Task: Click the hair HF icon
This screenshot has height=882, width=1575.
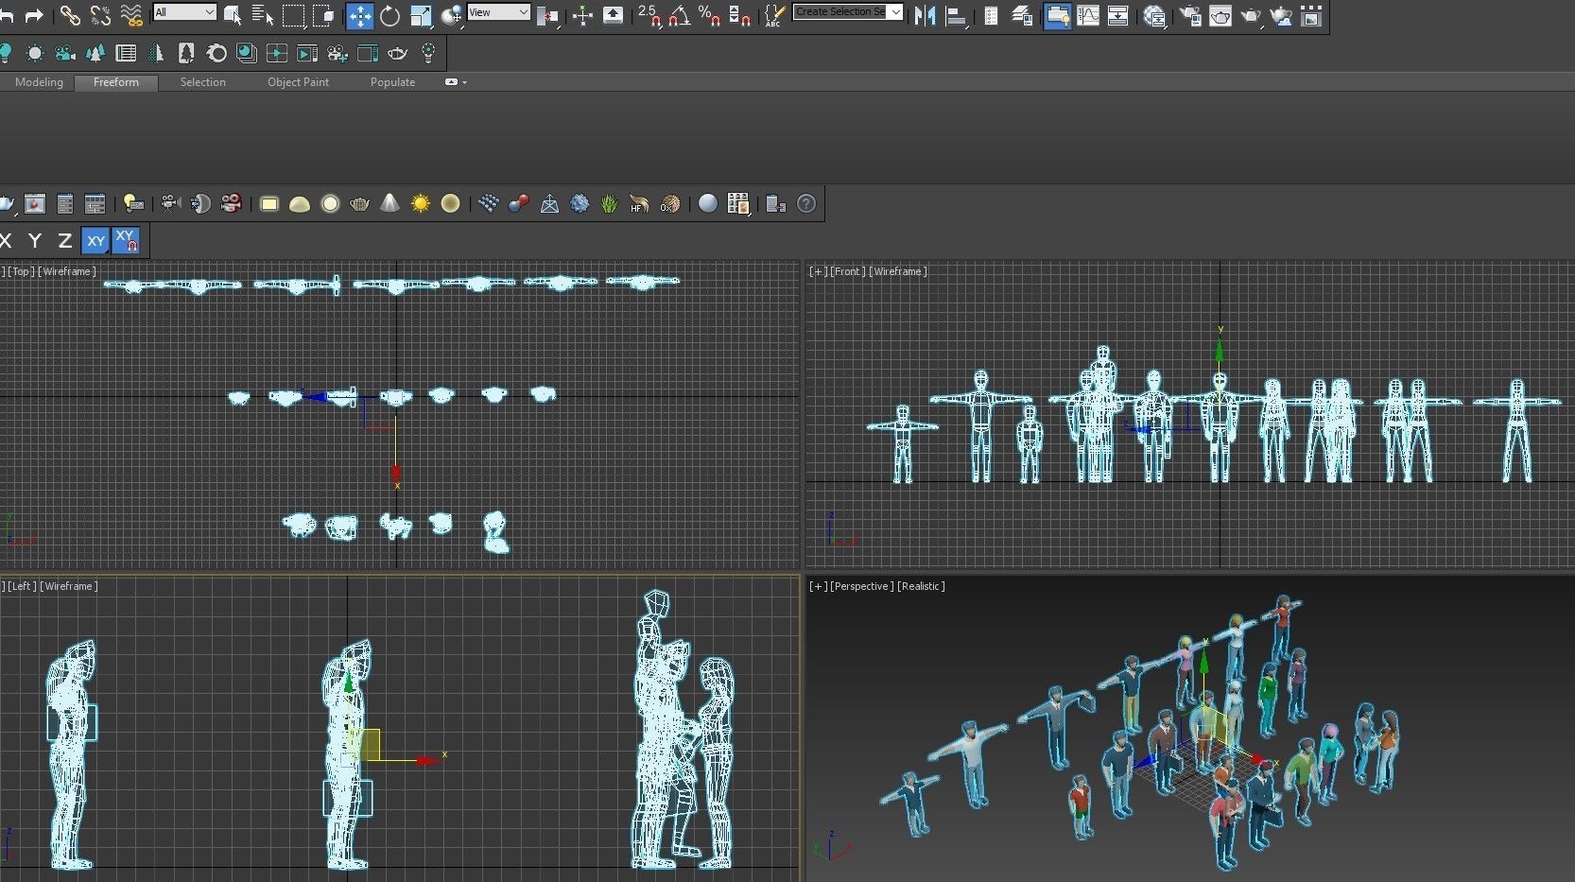Action: [x=639, y=203]
